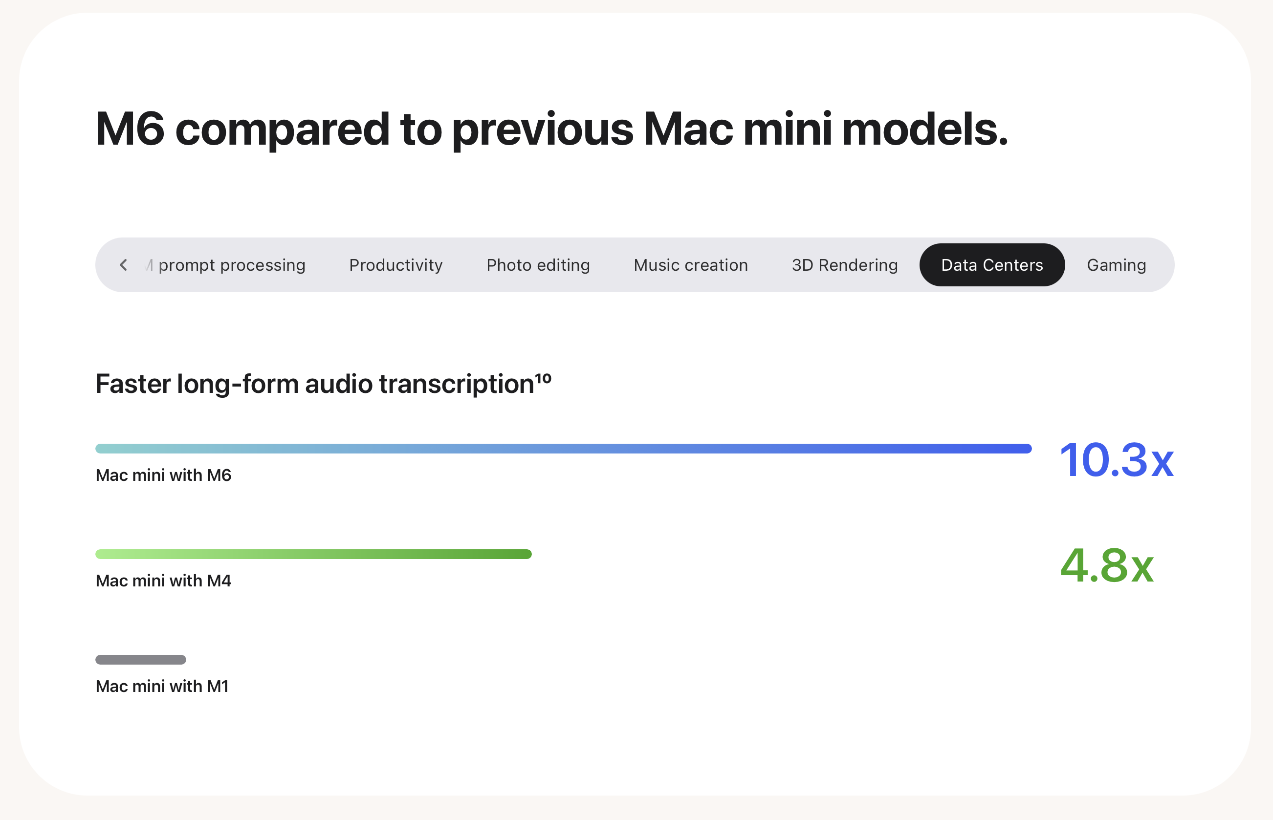Screen dimensions: 1273x820
Task: Open the Photo editing tab
Action: (538, 265)
